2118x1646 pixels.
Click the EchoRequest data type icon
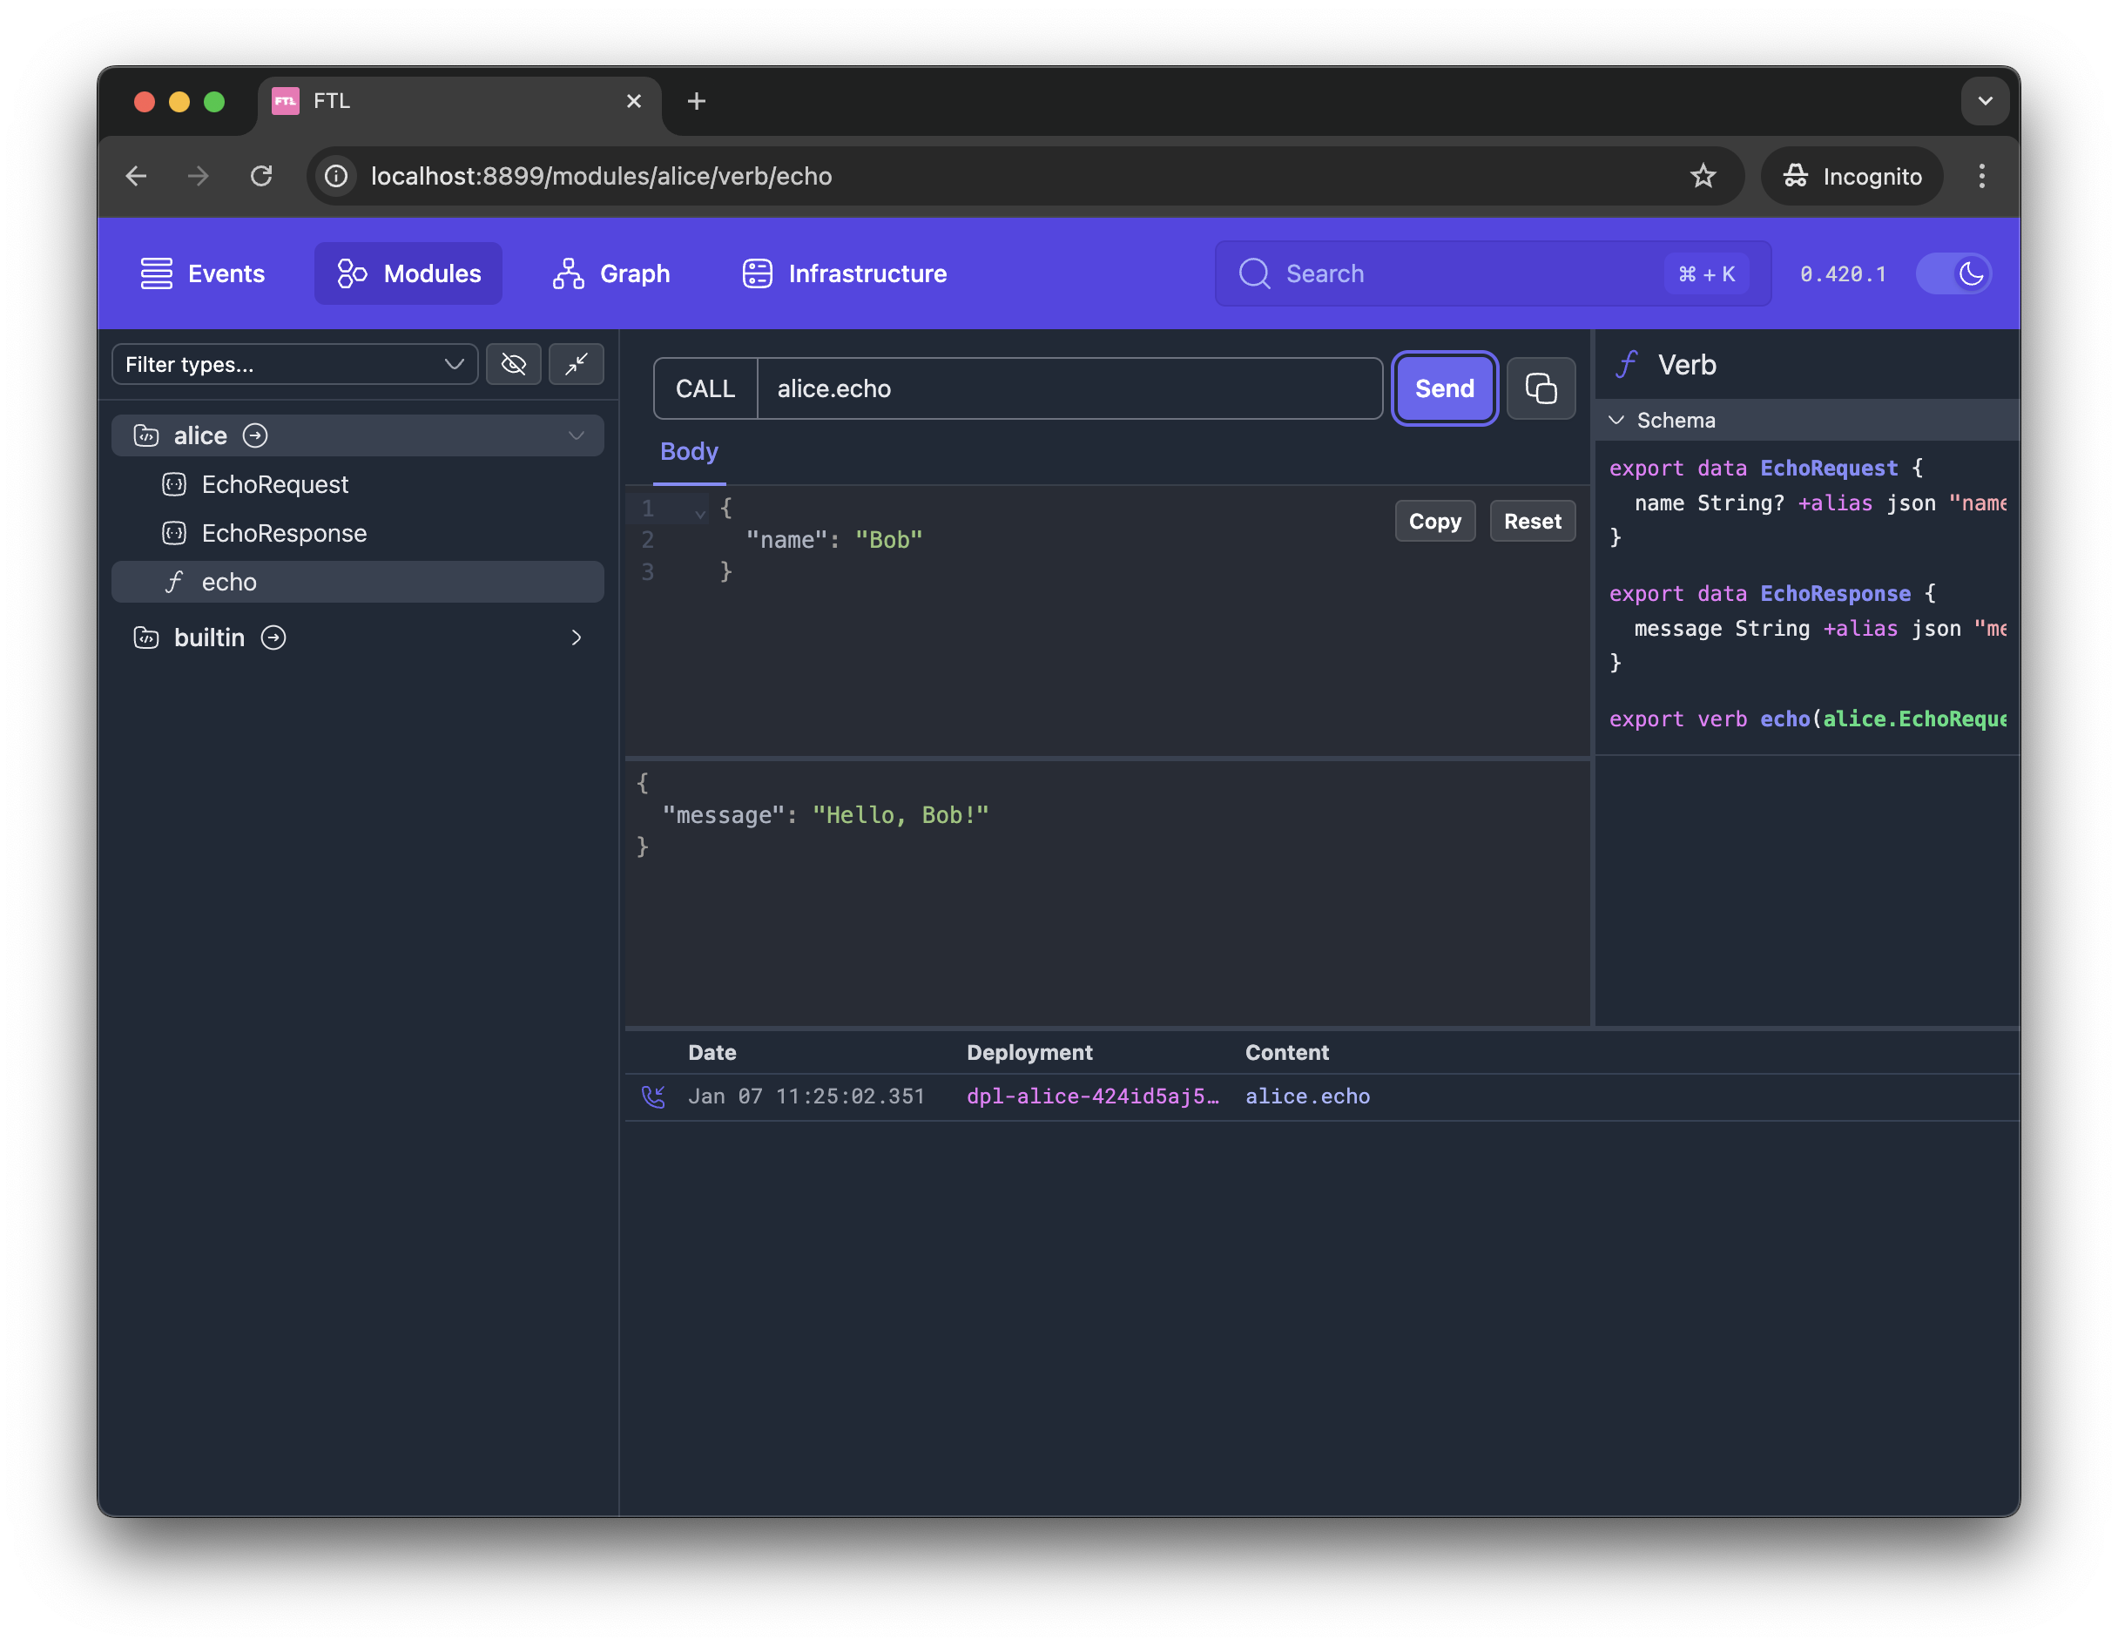[x=173, y=484]
